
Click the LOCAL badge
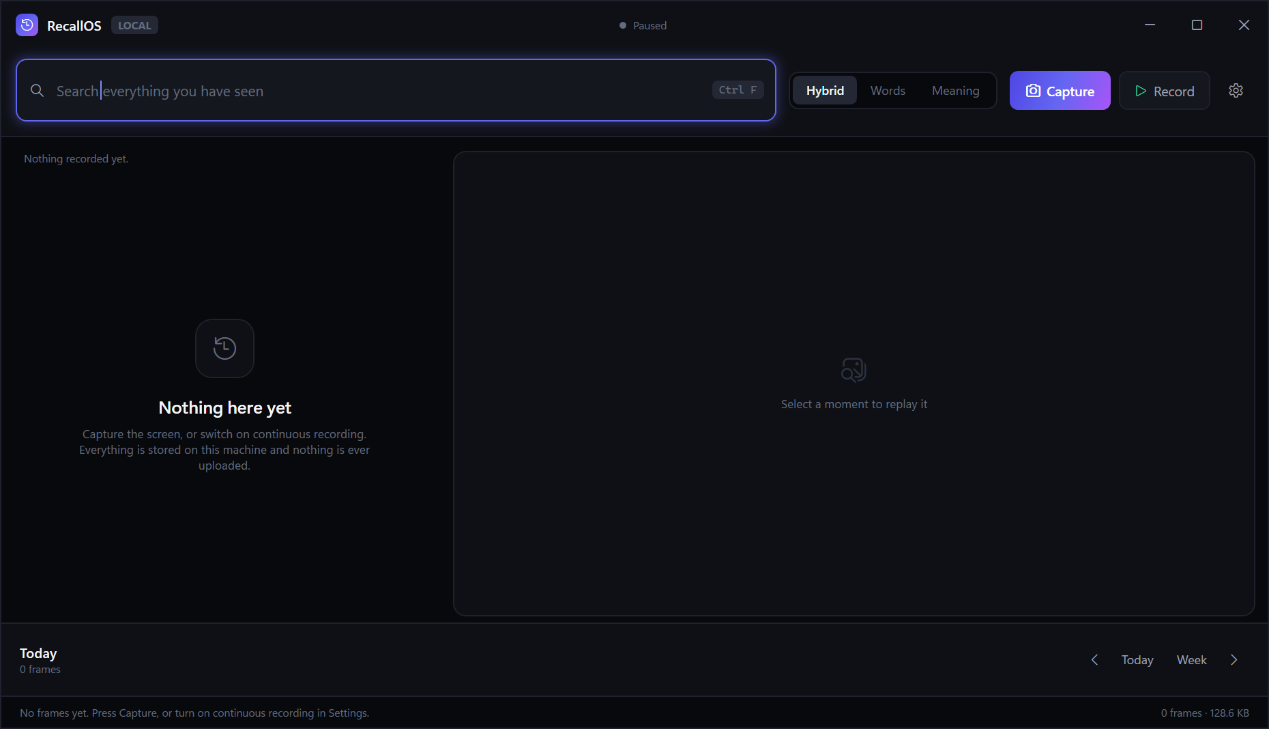click(134, 25)
